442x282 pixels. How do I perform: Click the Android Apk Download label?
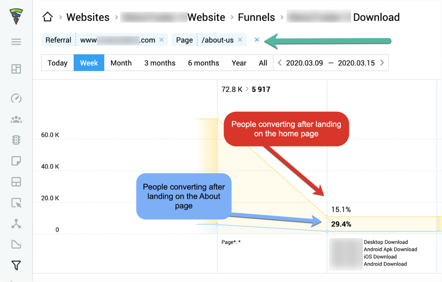click(390, 249)
